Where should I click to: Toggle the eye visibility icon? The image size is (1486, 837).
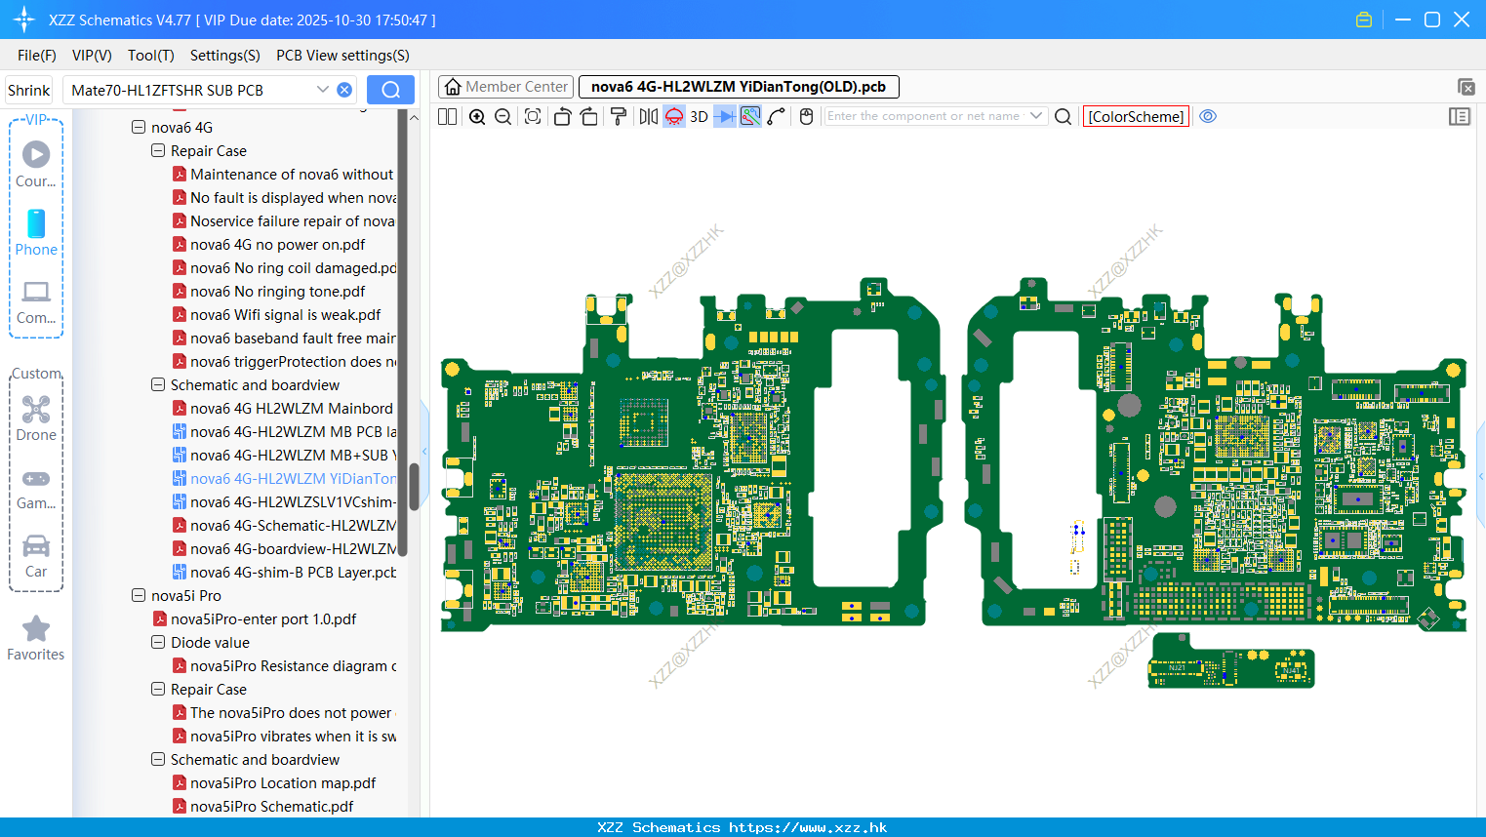click(1208, 116)
